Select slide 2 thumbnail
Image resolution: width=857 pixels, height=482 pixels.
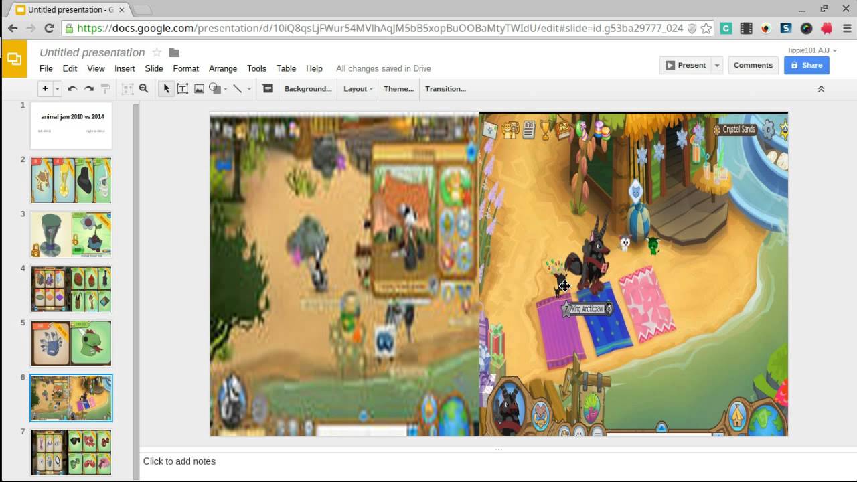point(71,180)
